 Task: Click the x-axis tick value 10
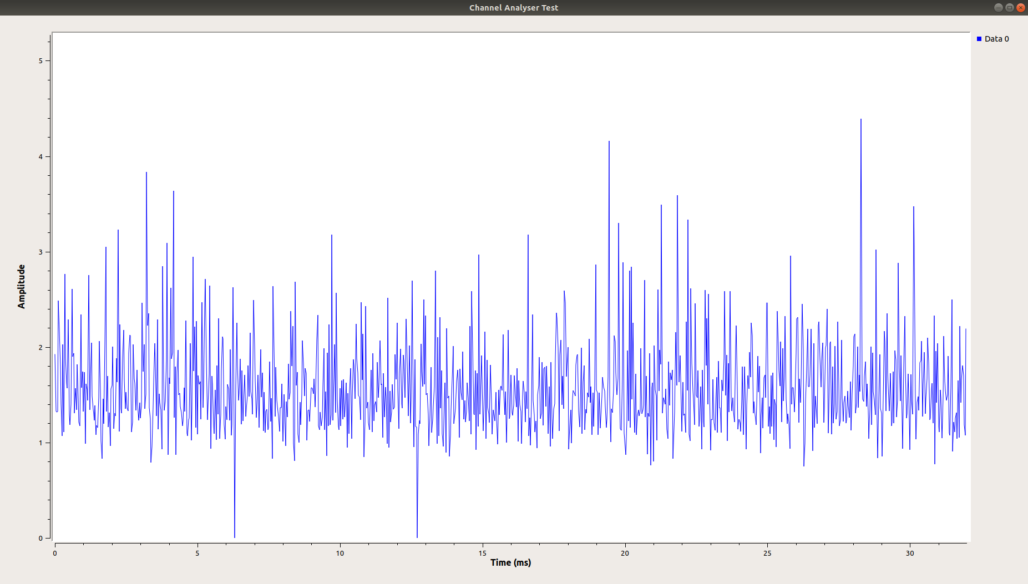click(x=340, y=553)
